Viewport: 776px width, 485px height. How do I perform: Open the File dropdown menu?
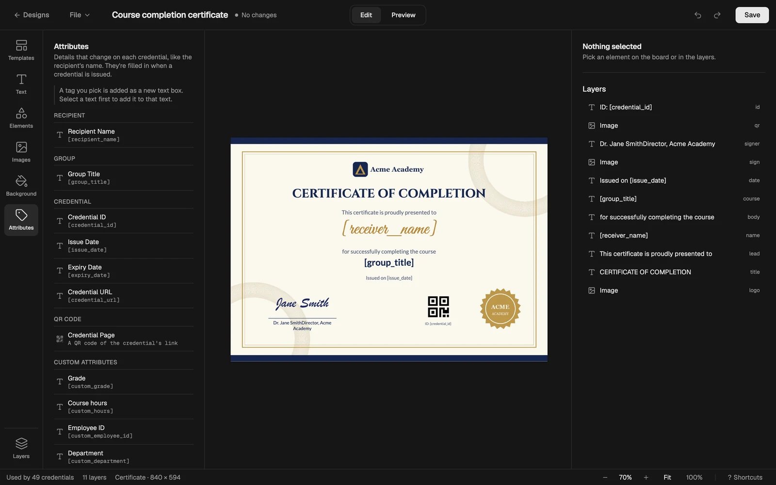[80, 15]
